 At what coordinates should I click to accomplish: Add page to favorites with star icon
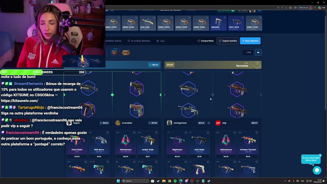coord(286,8)
